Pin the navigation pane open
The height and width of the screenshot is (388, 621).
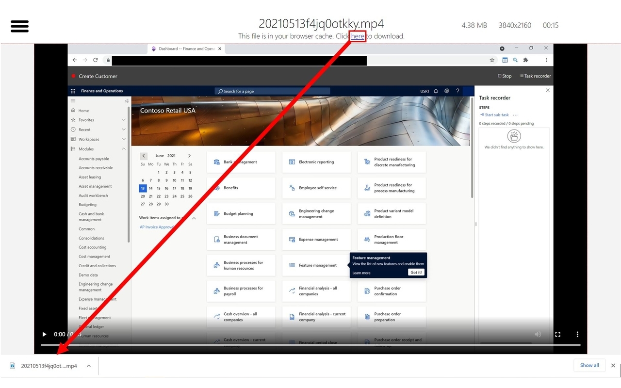coord(126,100)
